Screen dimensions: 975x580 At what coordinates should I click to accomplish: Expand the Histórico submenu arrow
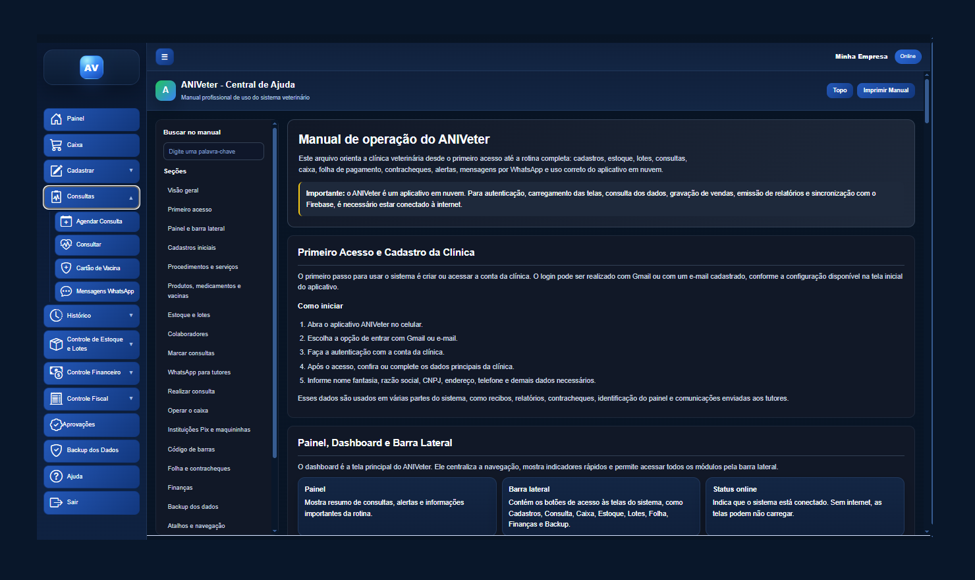(x=131, y=316)
